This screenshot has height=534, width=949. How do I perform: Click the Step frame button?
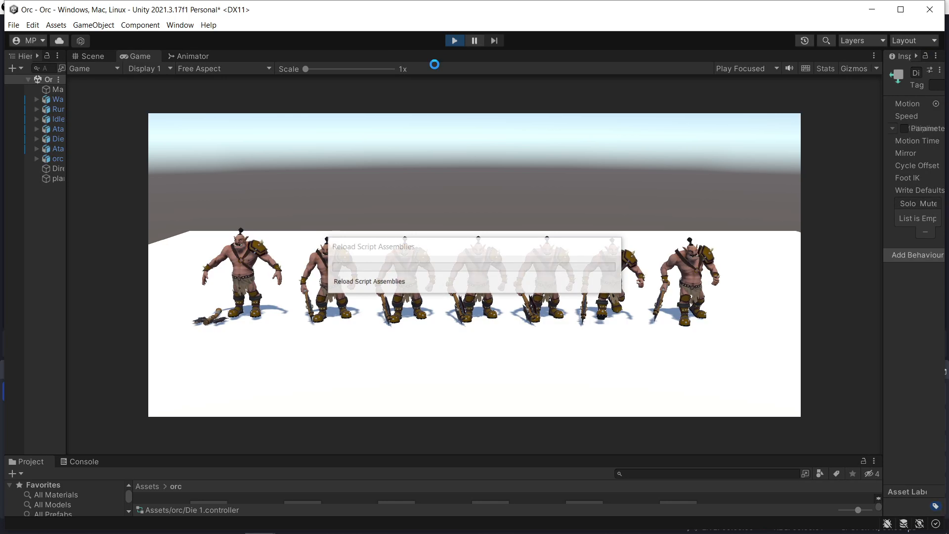click(494, 41)
